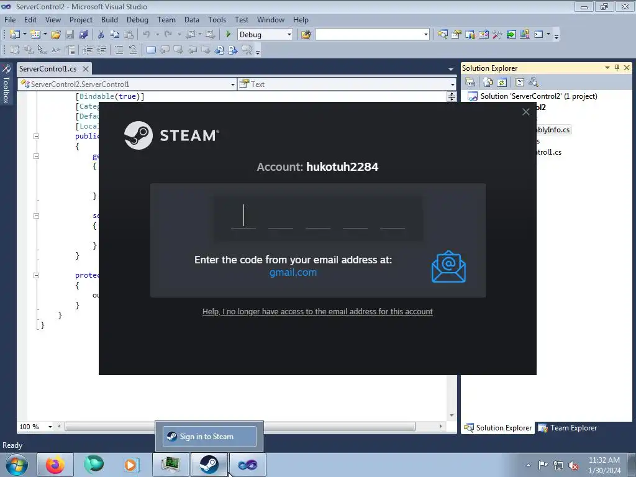Click the Show All Files icon in Solution Explorer
Image resolution: width=636 pixels, height=477 pixels.
click(x=488, y=83)
